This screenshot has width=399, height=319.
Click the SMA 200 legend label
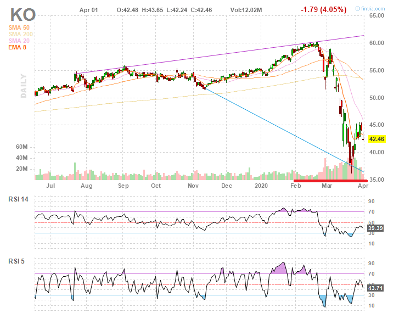coord(21,34)
